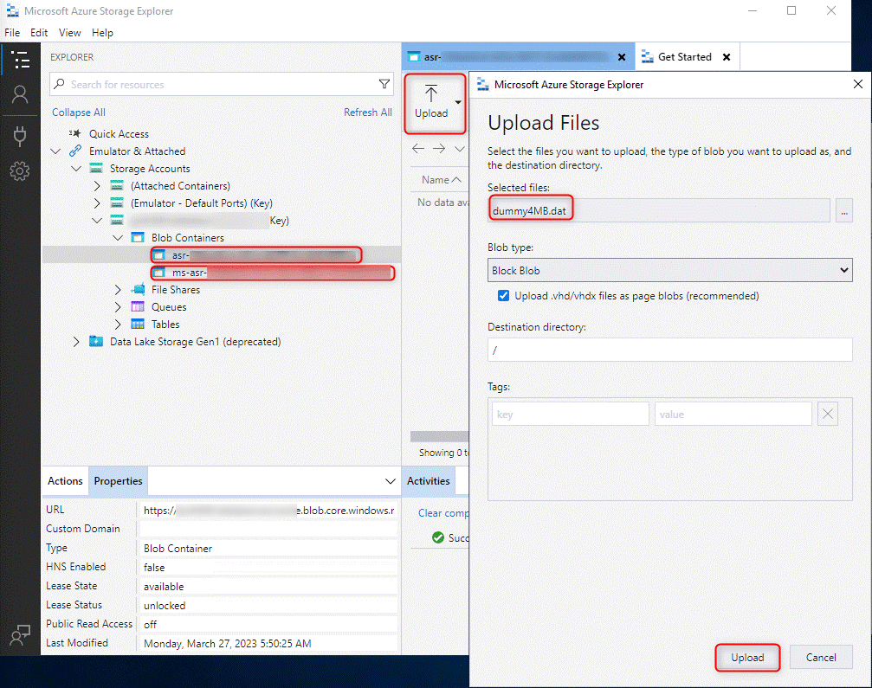Click the filter funnel icon in search box
Screen dimensions: 872x688
384,84
